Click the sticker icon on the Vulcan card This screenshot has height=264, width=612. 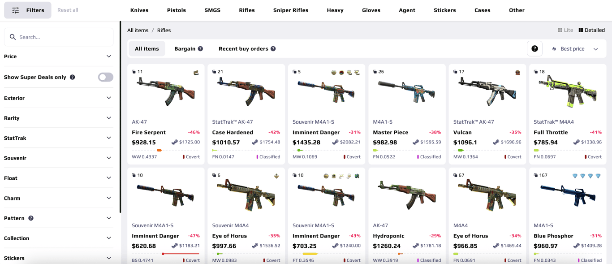[x=517, y=72]
